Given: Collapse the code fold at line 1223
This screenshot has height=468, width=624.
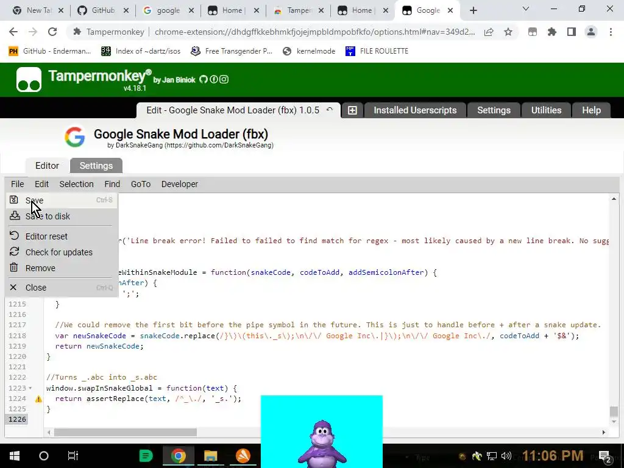Looking at the screenshot, I should point(30,388).
